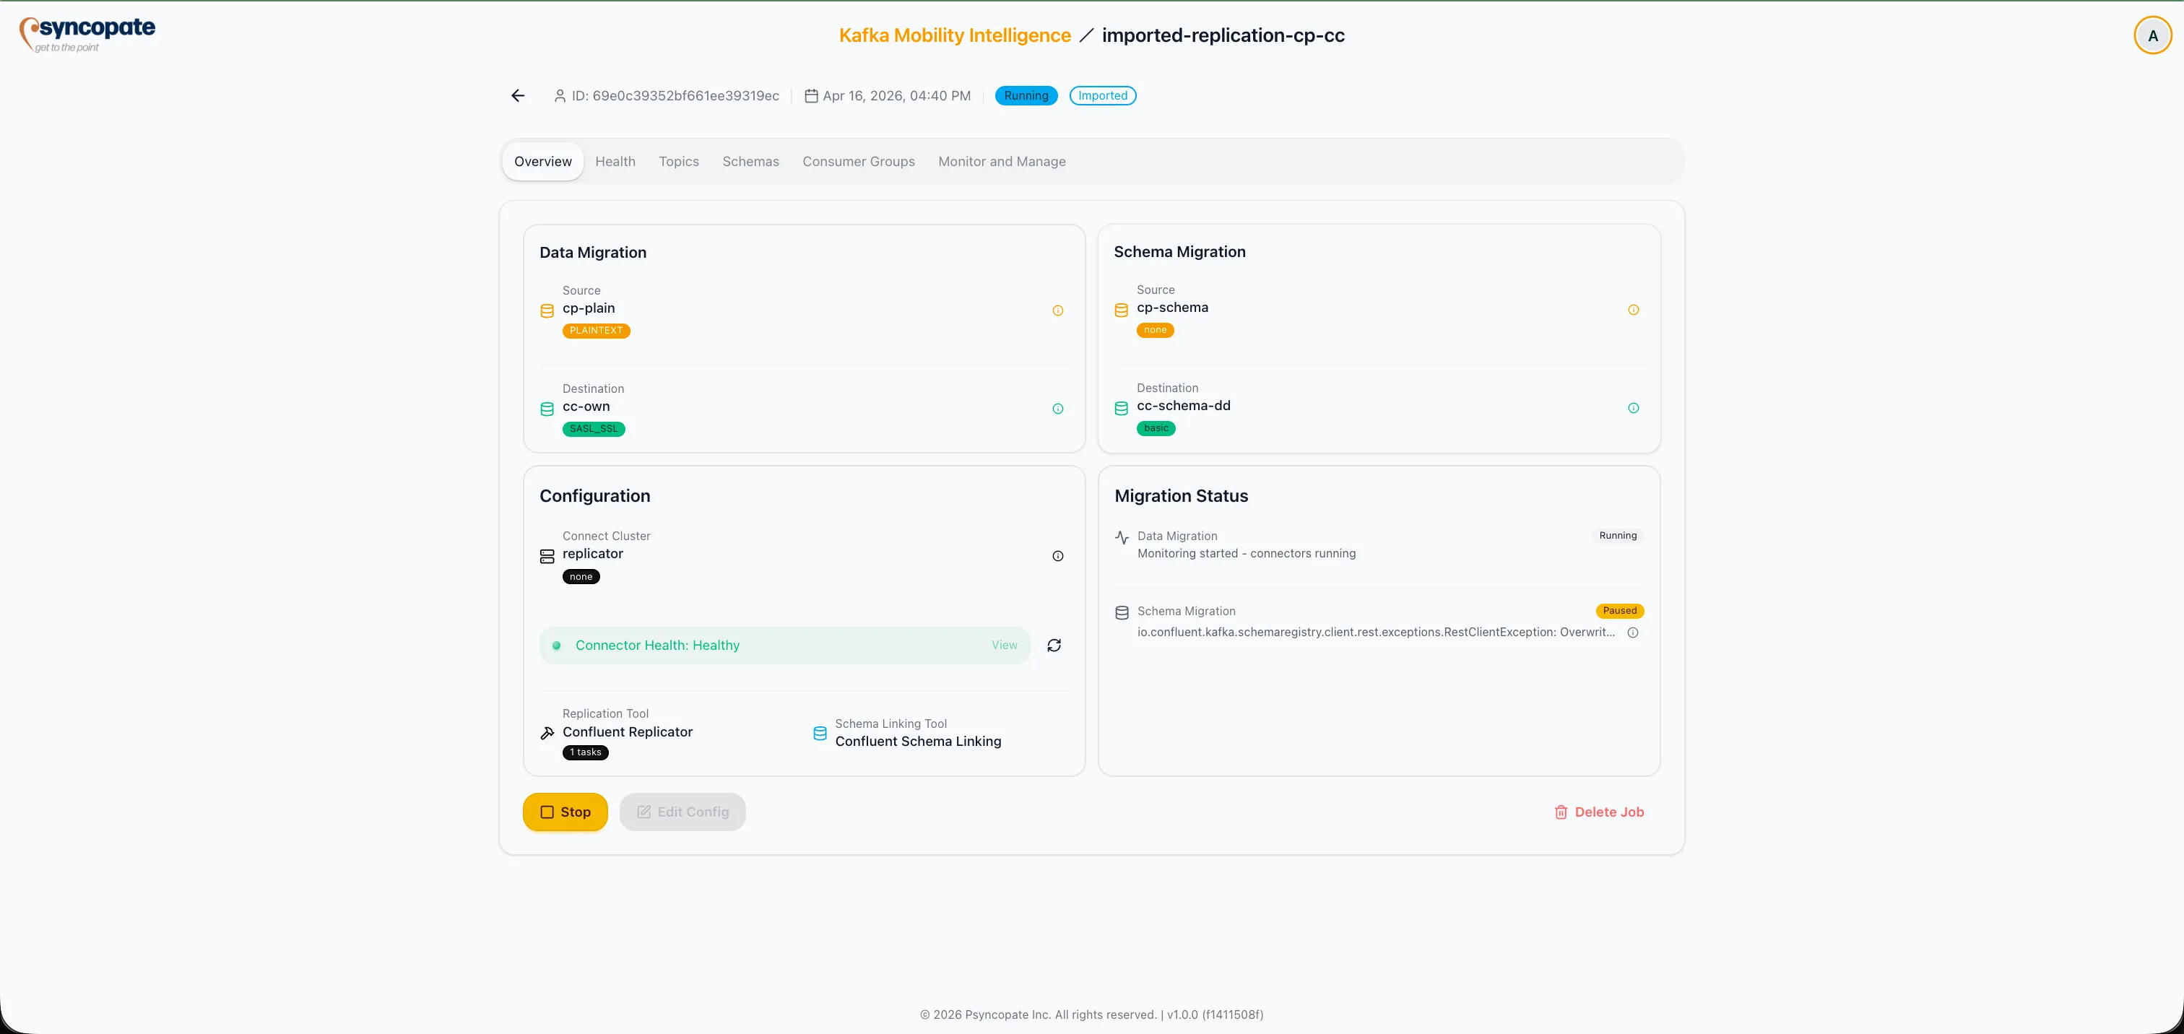View connector health details
Image resolution: width=2184 pixels, height=1034 pixels.
pos(1004,645)
